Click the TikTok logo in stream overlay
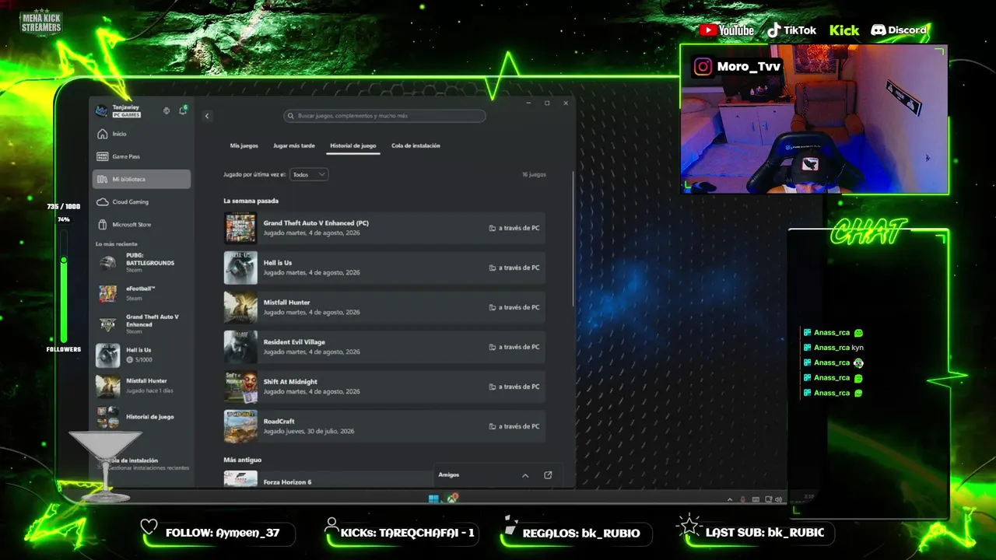 791,30
